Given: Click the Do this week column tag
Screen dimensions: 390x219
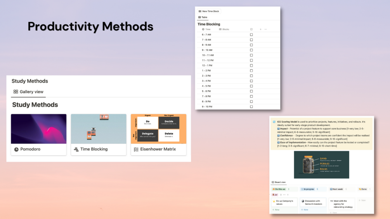Looking at the screenshot, I should 279,189.
